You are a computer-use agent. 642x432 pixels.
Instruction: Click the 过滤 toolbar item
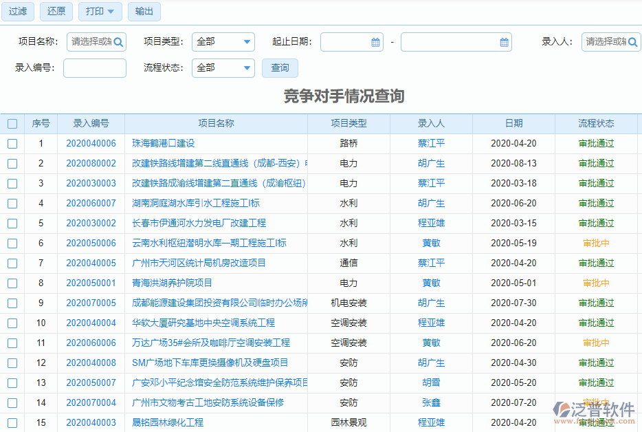(17, 12)
